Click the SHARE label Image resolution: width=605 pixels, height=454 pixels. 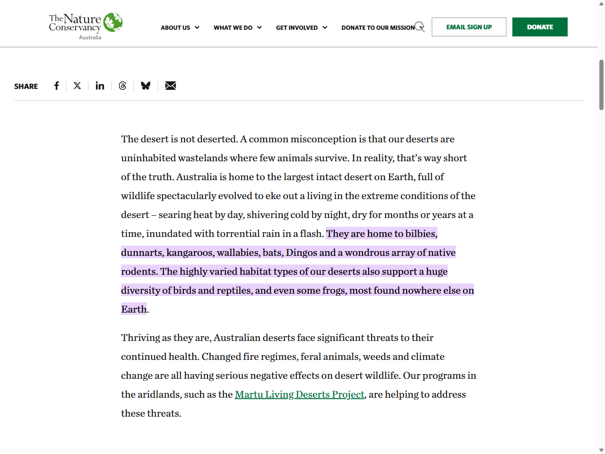[x=26, y=86]
